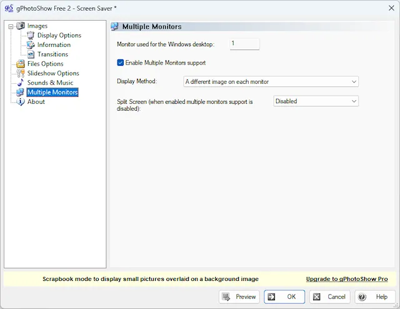The width and height of the screenshot is (400, 309).
Task: Click the Slideshow Options icon
Action: (x=21, y=73)
